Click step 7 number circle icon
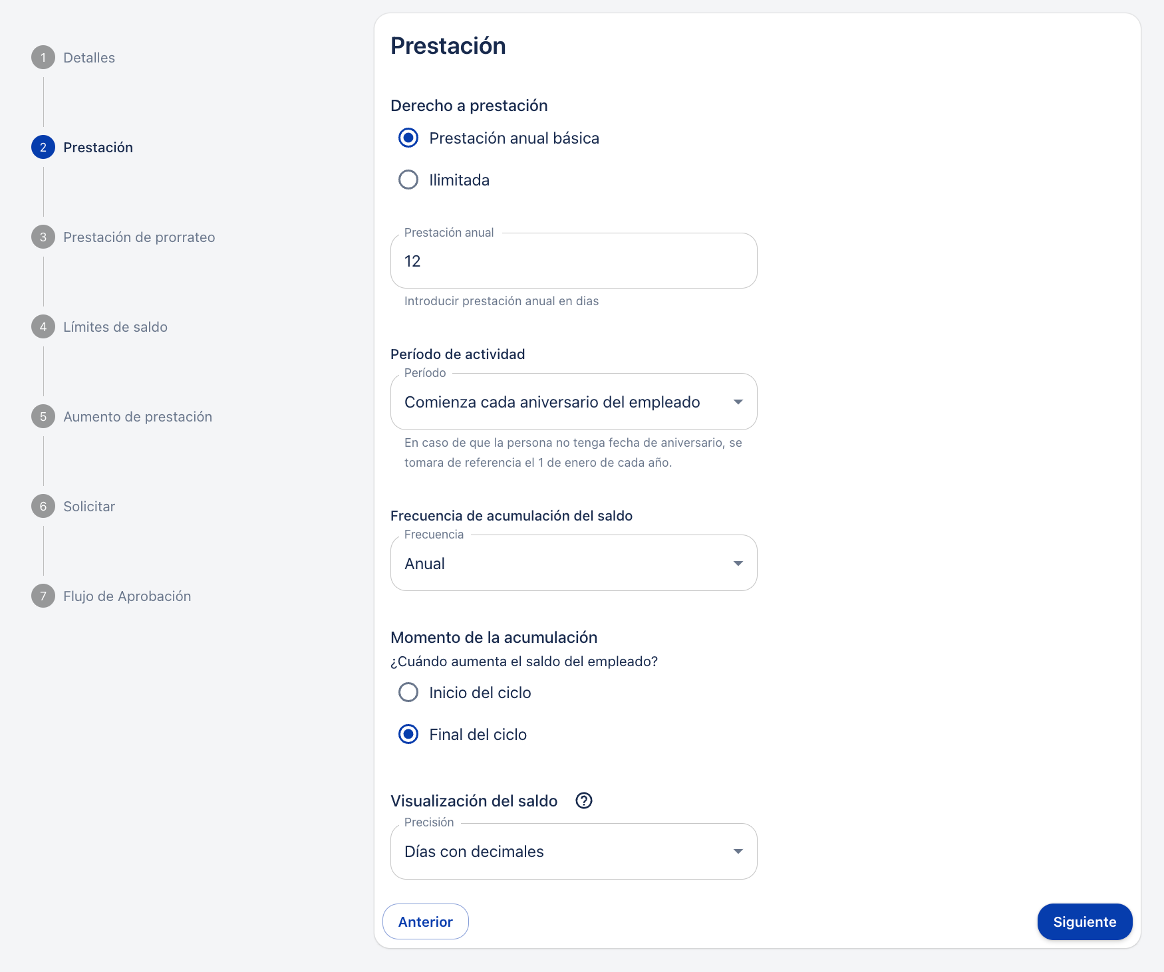This screenshot has width=1164, height=972. pos(43,596)
